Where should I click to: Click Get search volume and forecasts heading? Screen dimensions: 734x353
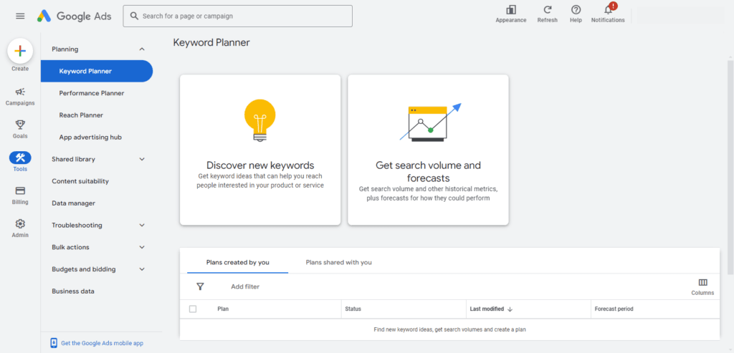[429, 172]
